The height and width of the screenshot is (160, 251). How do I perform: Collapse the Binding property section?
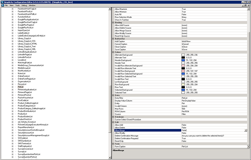click(x=113, y=22)
